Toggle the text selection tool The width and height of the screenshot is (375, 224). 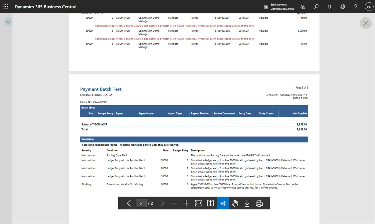point(223,203)
